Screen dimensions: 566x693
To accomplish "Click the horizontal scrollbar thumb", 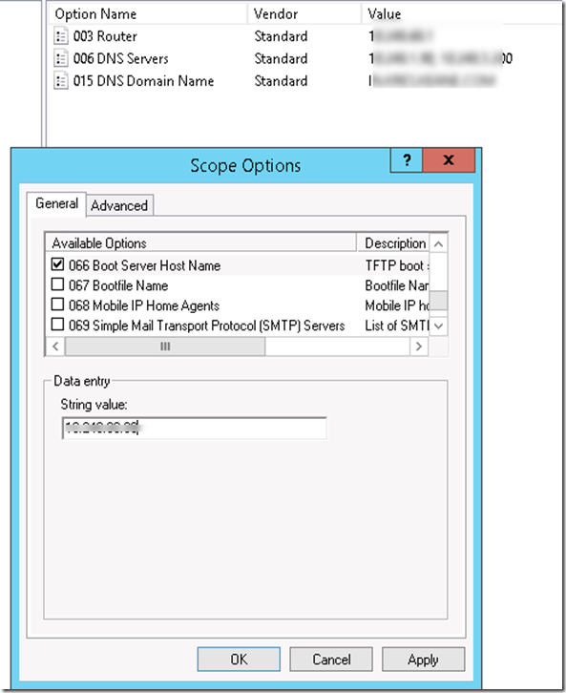I will click(165, 346).
